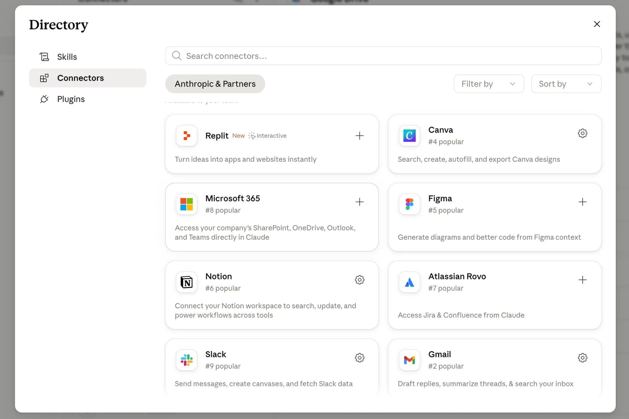Focus the Search connectors field
The height and width of the screenshot is (419, 629).
pyautogui.click(x=383, y=56)
